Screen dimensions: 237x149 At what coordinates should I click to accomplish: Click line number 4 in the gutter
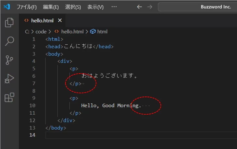click(34, 61)
